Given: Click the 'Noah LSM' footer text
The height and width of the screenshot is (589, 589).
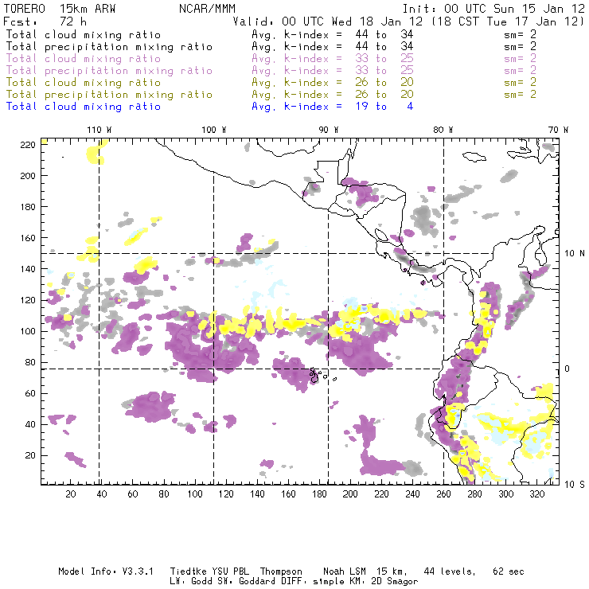Looking at the screenshot, I should pyautogui.click(x=345, y=571).
